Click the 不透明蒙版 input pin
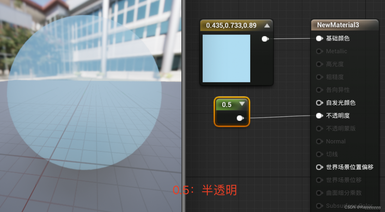 point(319,128)
